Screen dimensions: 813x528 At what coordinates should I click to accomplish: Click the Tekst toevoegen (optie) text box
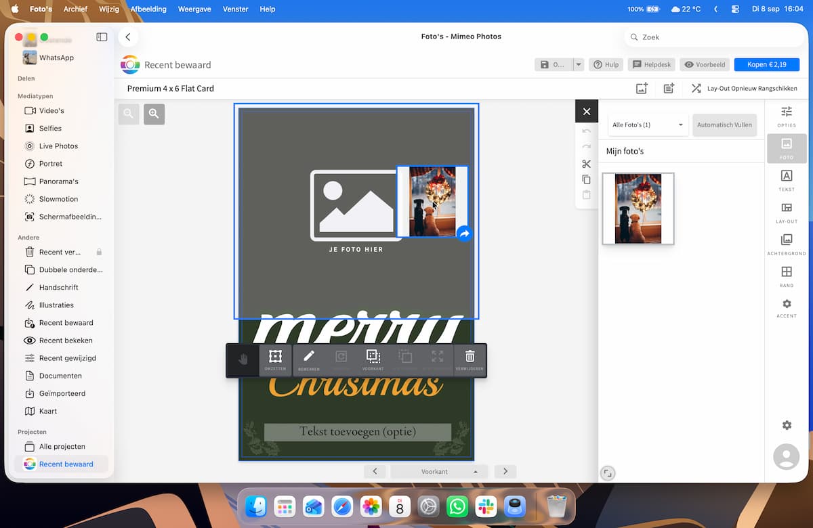tap(358, 432)
